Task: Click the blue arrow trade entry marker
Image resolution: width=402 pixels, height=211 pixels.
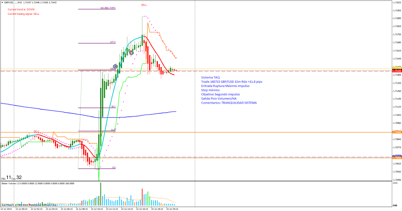Action: click(x=115, y=66)
